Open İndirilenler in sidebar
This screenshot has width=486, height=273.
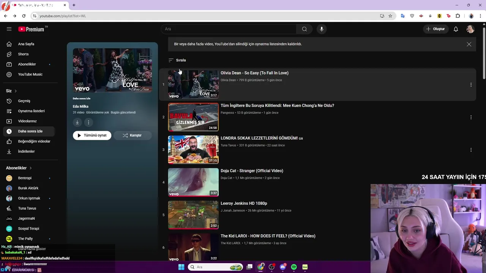pyautogui.click(x=28, y=151)
